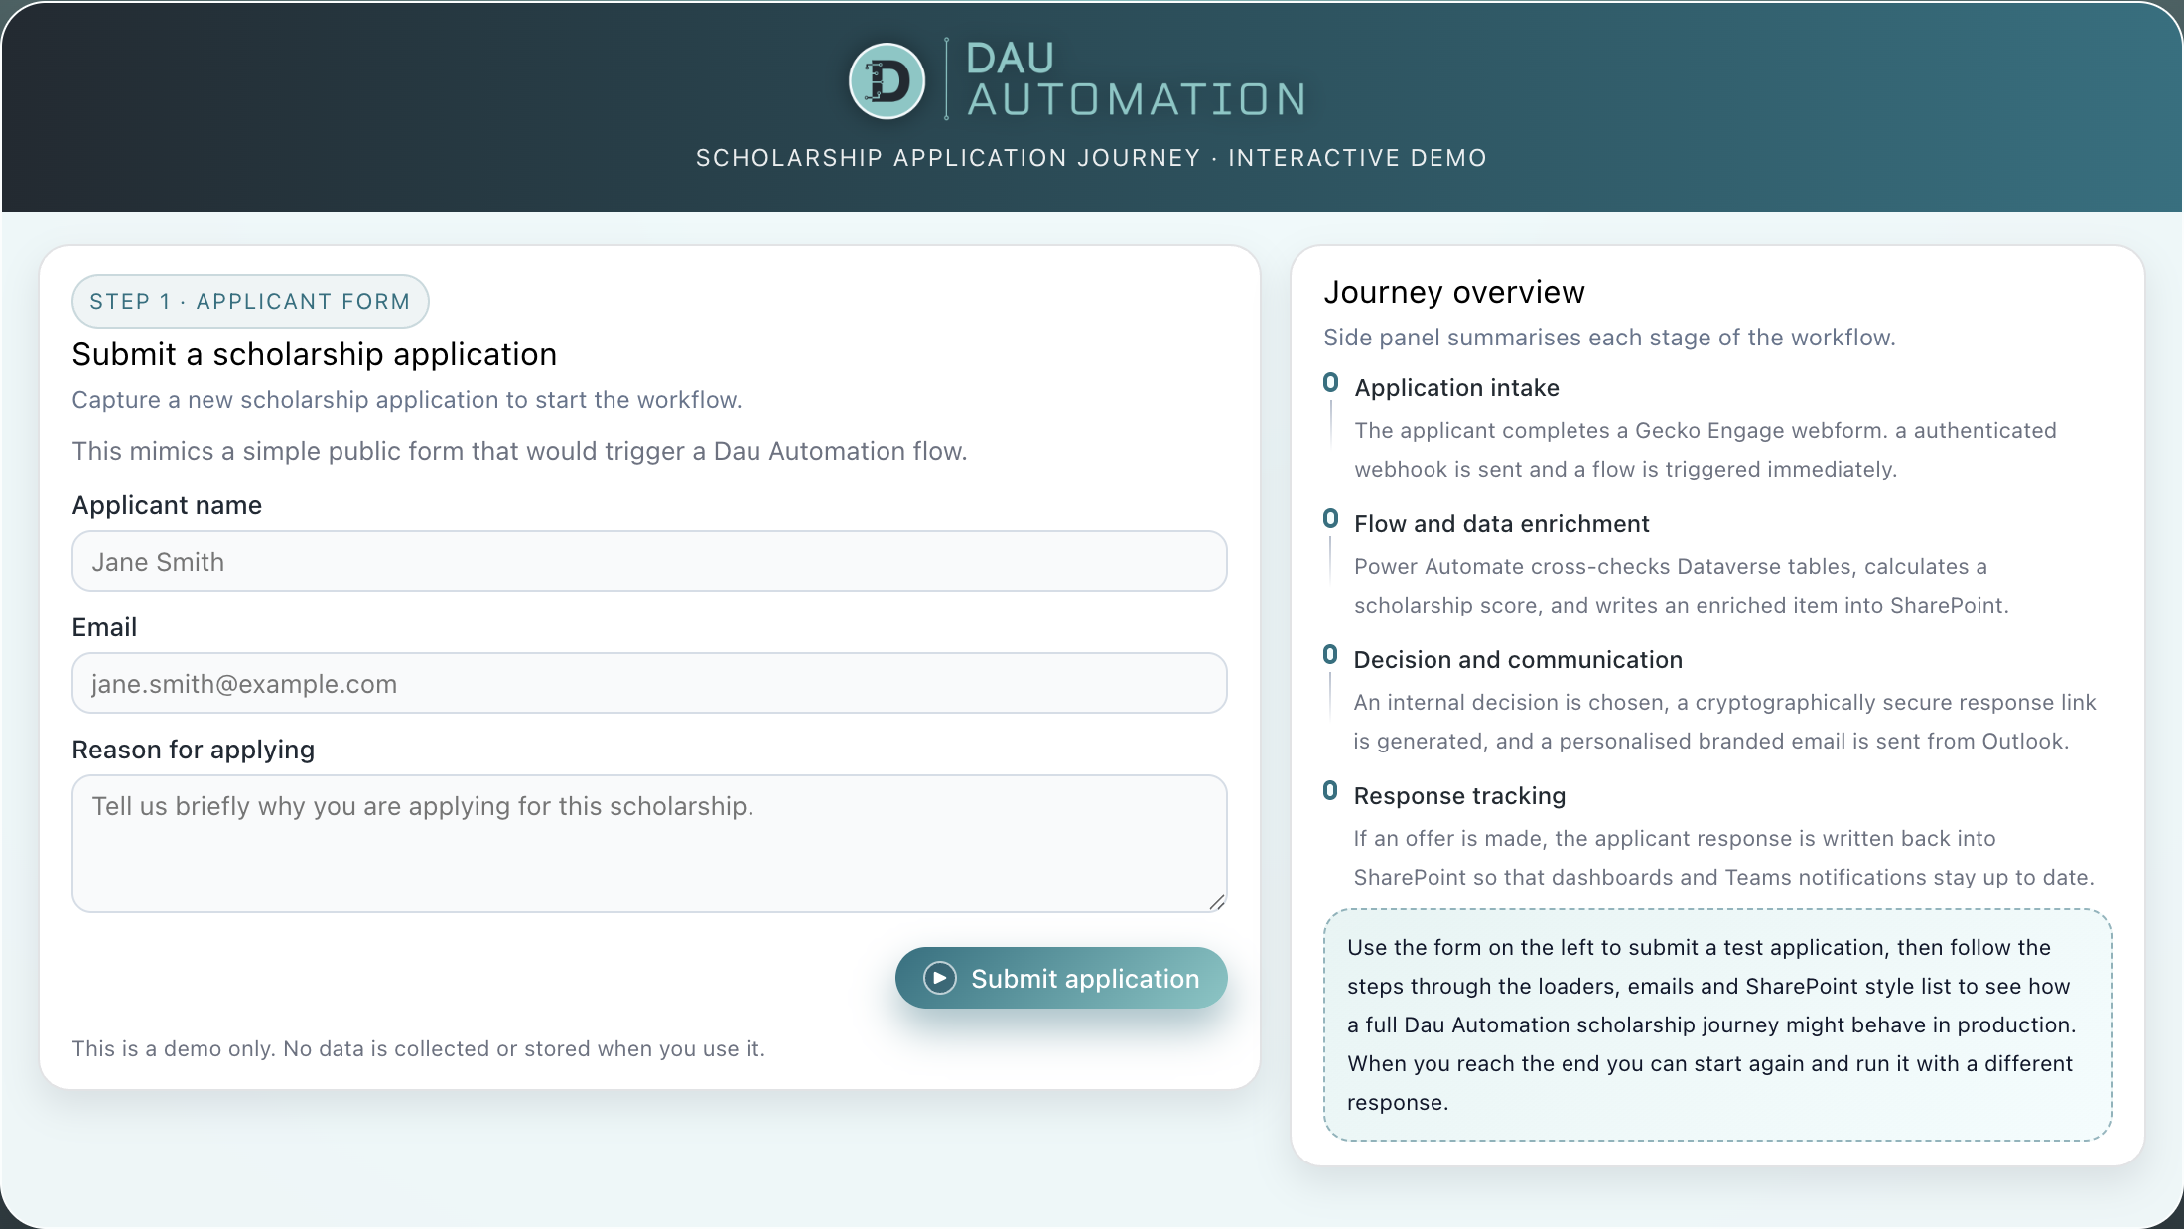The height and width of the screenshot is (1229, 2184).
Task: Select the Response tracking heading
Action: point(1459,795)
